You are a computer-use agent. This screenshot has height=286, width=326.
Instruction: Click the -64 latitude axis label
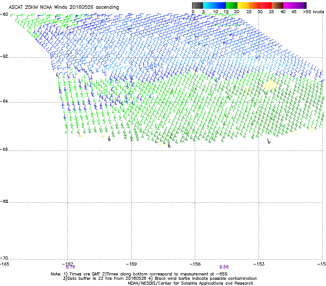pos(4,101)
